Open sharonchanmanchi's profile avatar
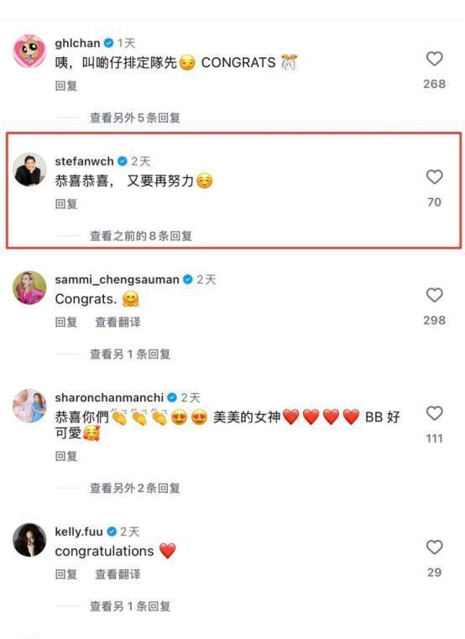 click(29, 406)
